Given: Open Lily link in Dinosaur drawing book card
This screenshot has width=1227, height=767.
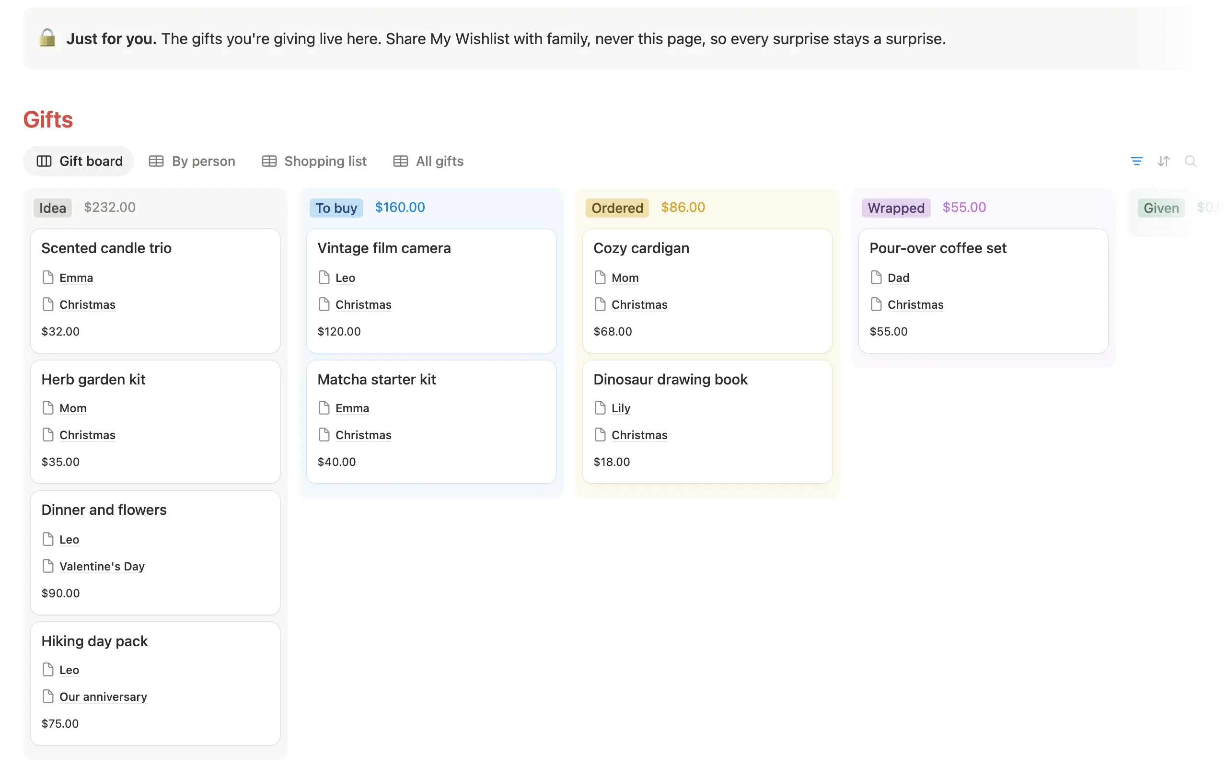Looking at the screenshot, I should [x=621, y=408].
